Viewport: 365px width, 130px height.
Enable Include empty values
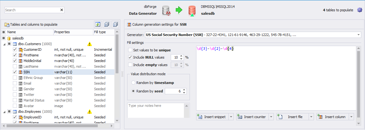point(130,65)
